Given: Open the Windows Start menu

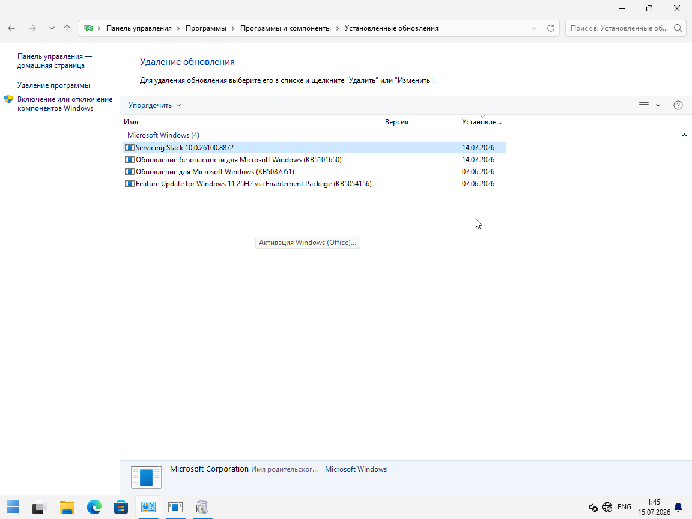Looking at the screenshot, I should coord(13,507).
